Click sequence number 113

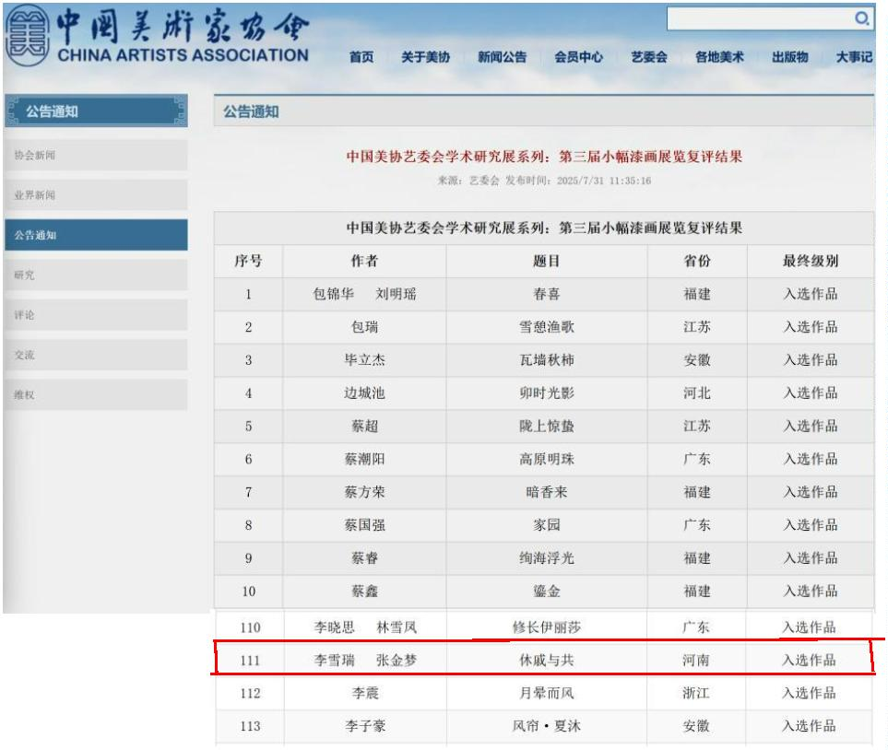point(250,726)
